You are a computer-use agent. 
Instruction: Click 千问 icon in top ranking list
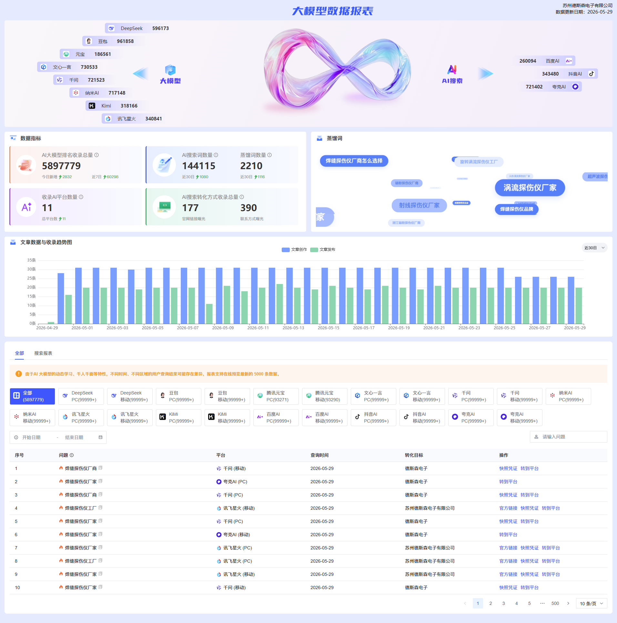click(60, 80)
